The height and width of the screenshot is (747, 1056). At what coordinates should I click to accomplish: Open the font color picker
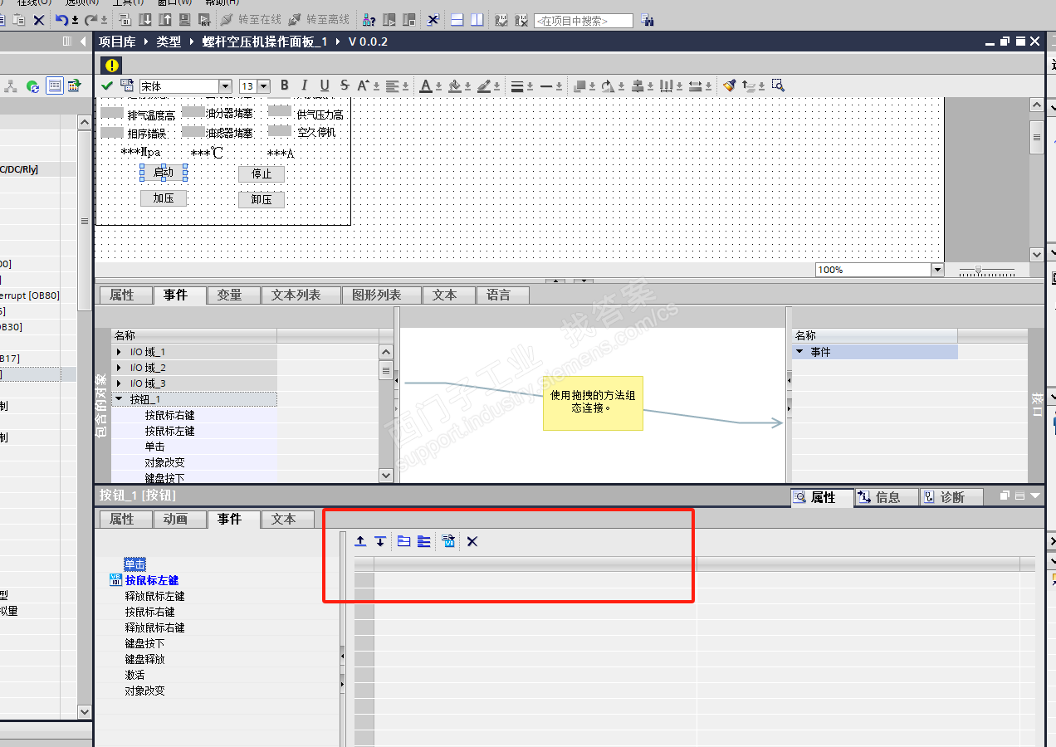426,85
